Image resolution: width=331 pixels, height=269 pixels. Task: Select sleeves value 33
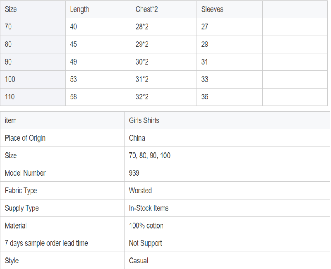[x=204, y=79]
